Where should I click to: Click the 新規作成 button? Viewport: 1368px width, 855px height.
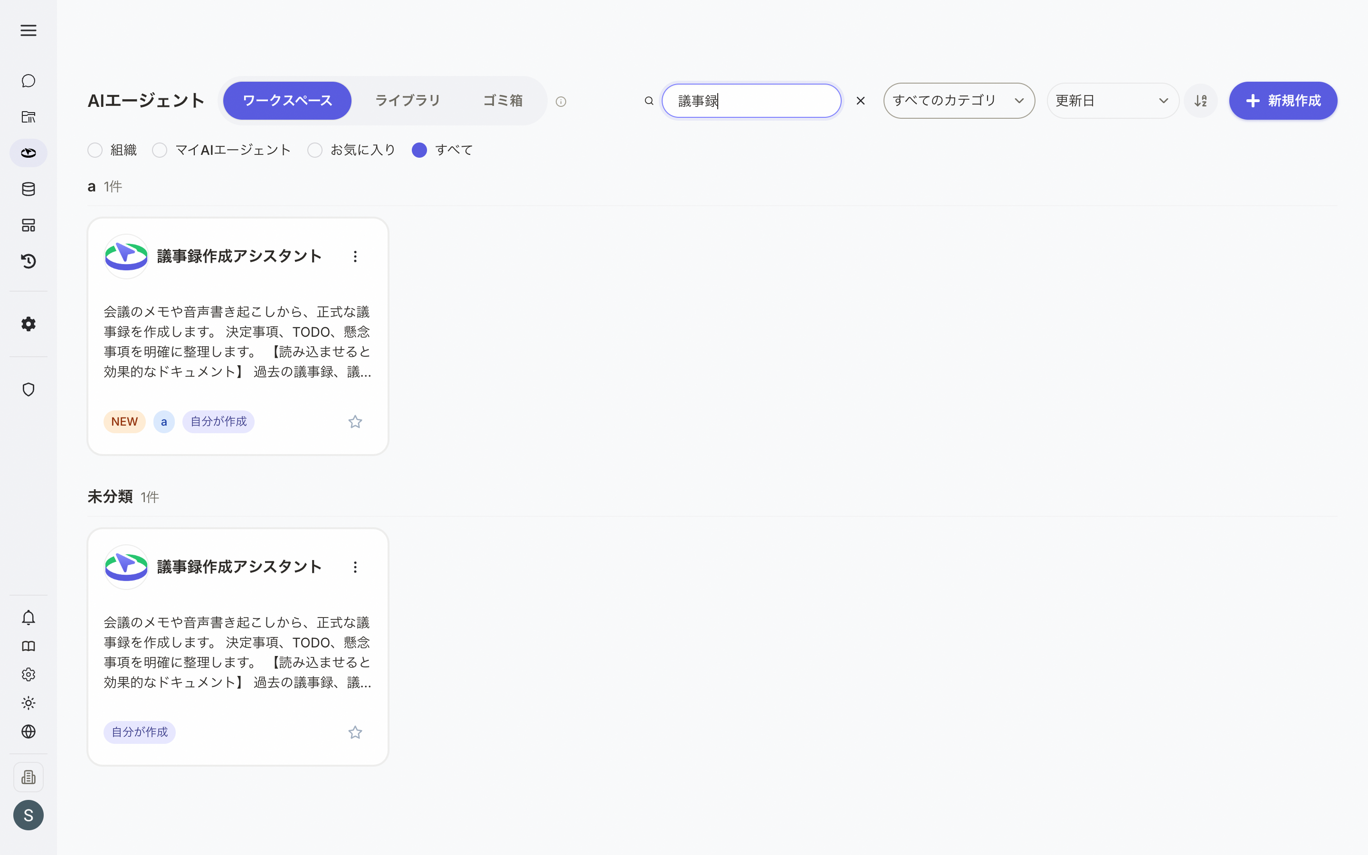[x=1282, y=101]
